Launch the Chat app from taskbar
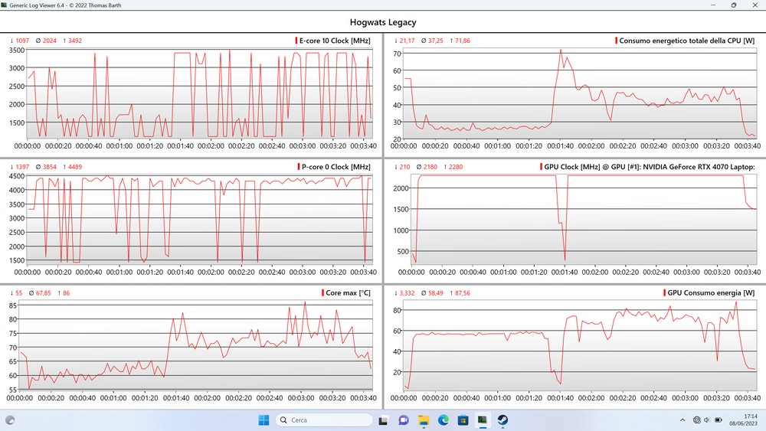This screenshot has height=431, width=766. click(404, 420)
